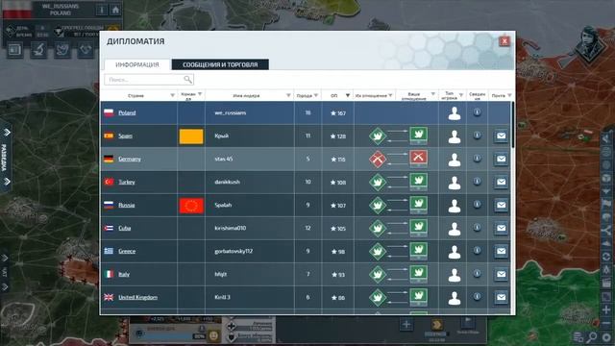Open the Spain country link

click(x=125, y=136)
